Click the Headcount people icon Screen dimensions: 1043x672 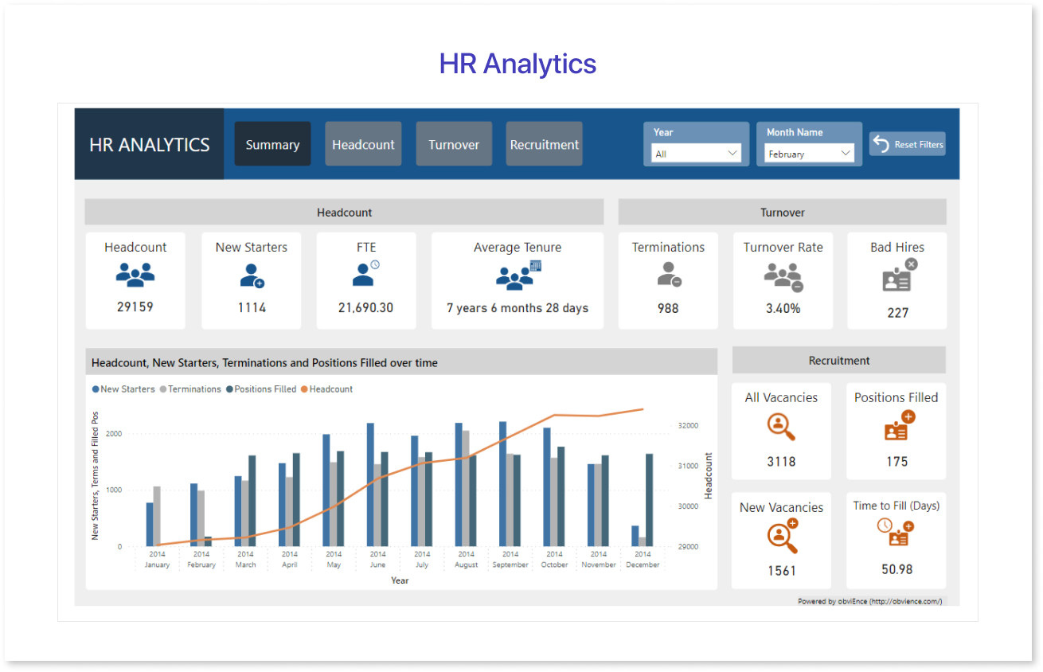(135, 274)
